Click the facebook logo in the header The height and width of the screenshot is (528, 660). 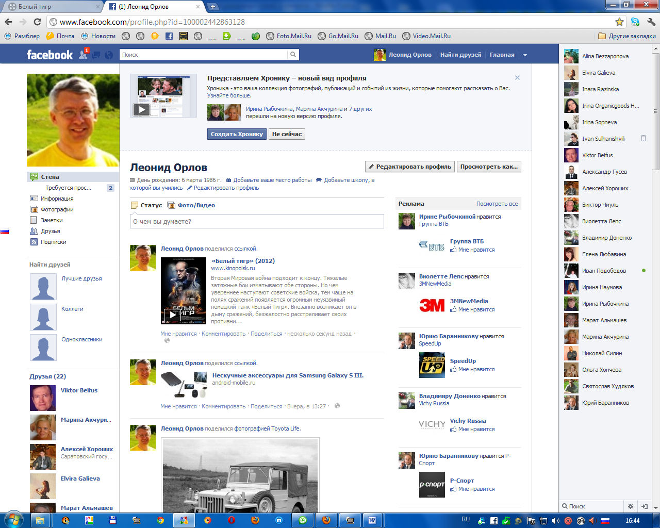point(49,55)
